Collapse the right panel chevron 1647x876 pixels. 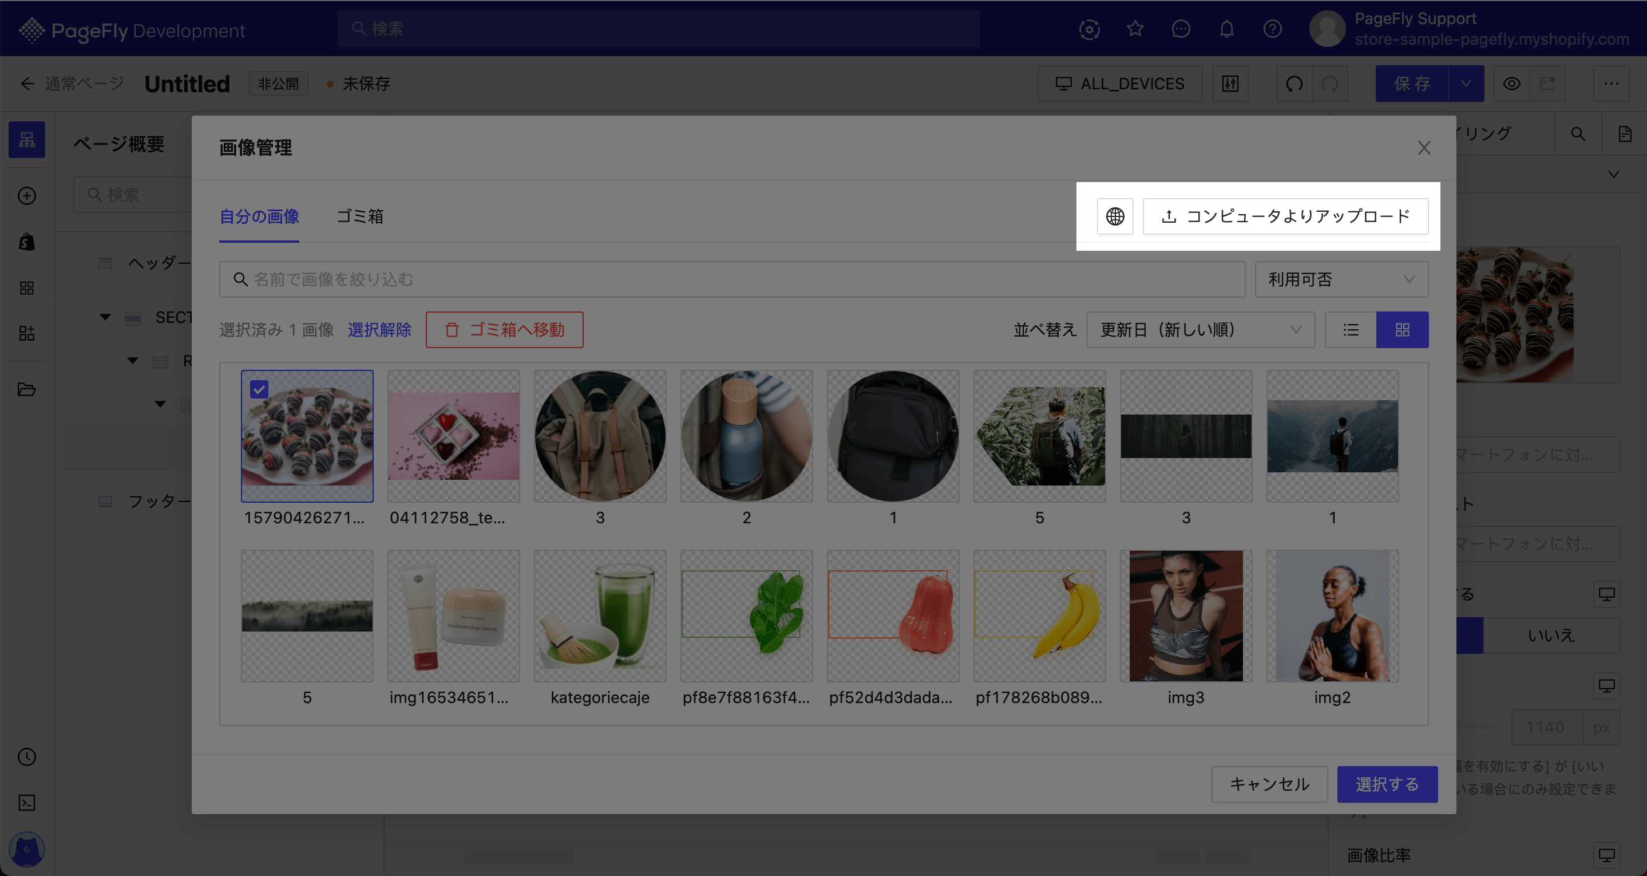[1614, 174]
